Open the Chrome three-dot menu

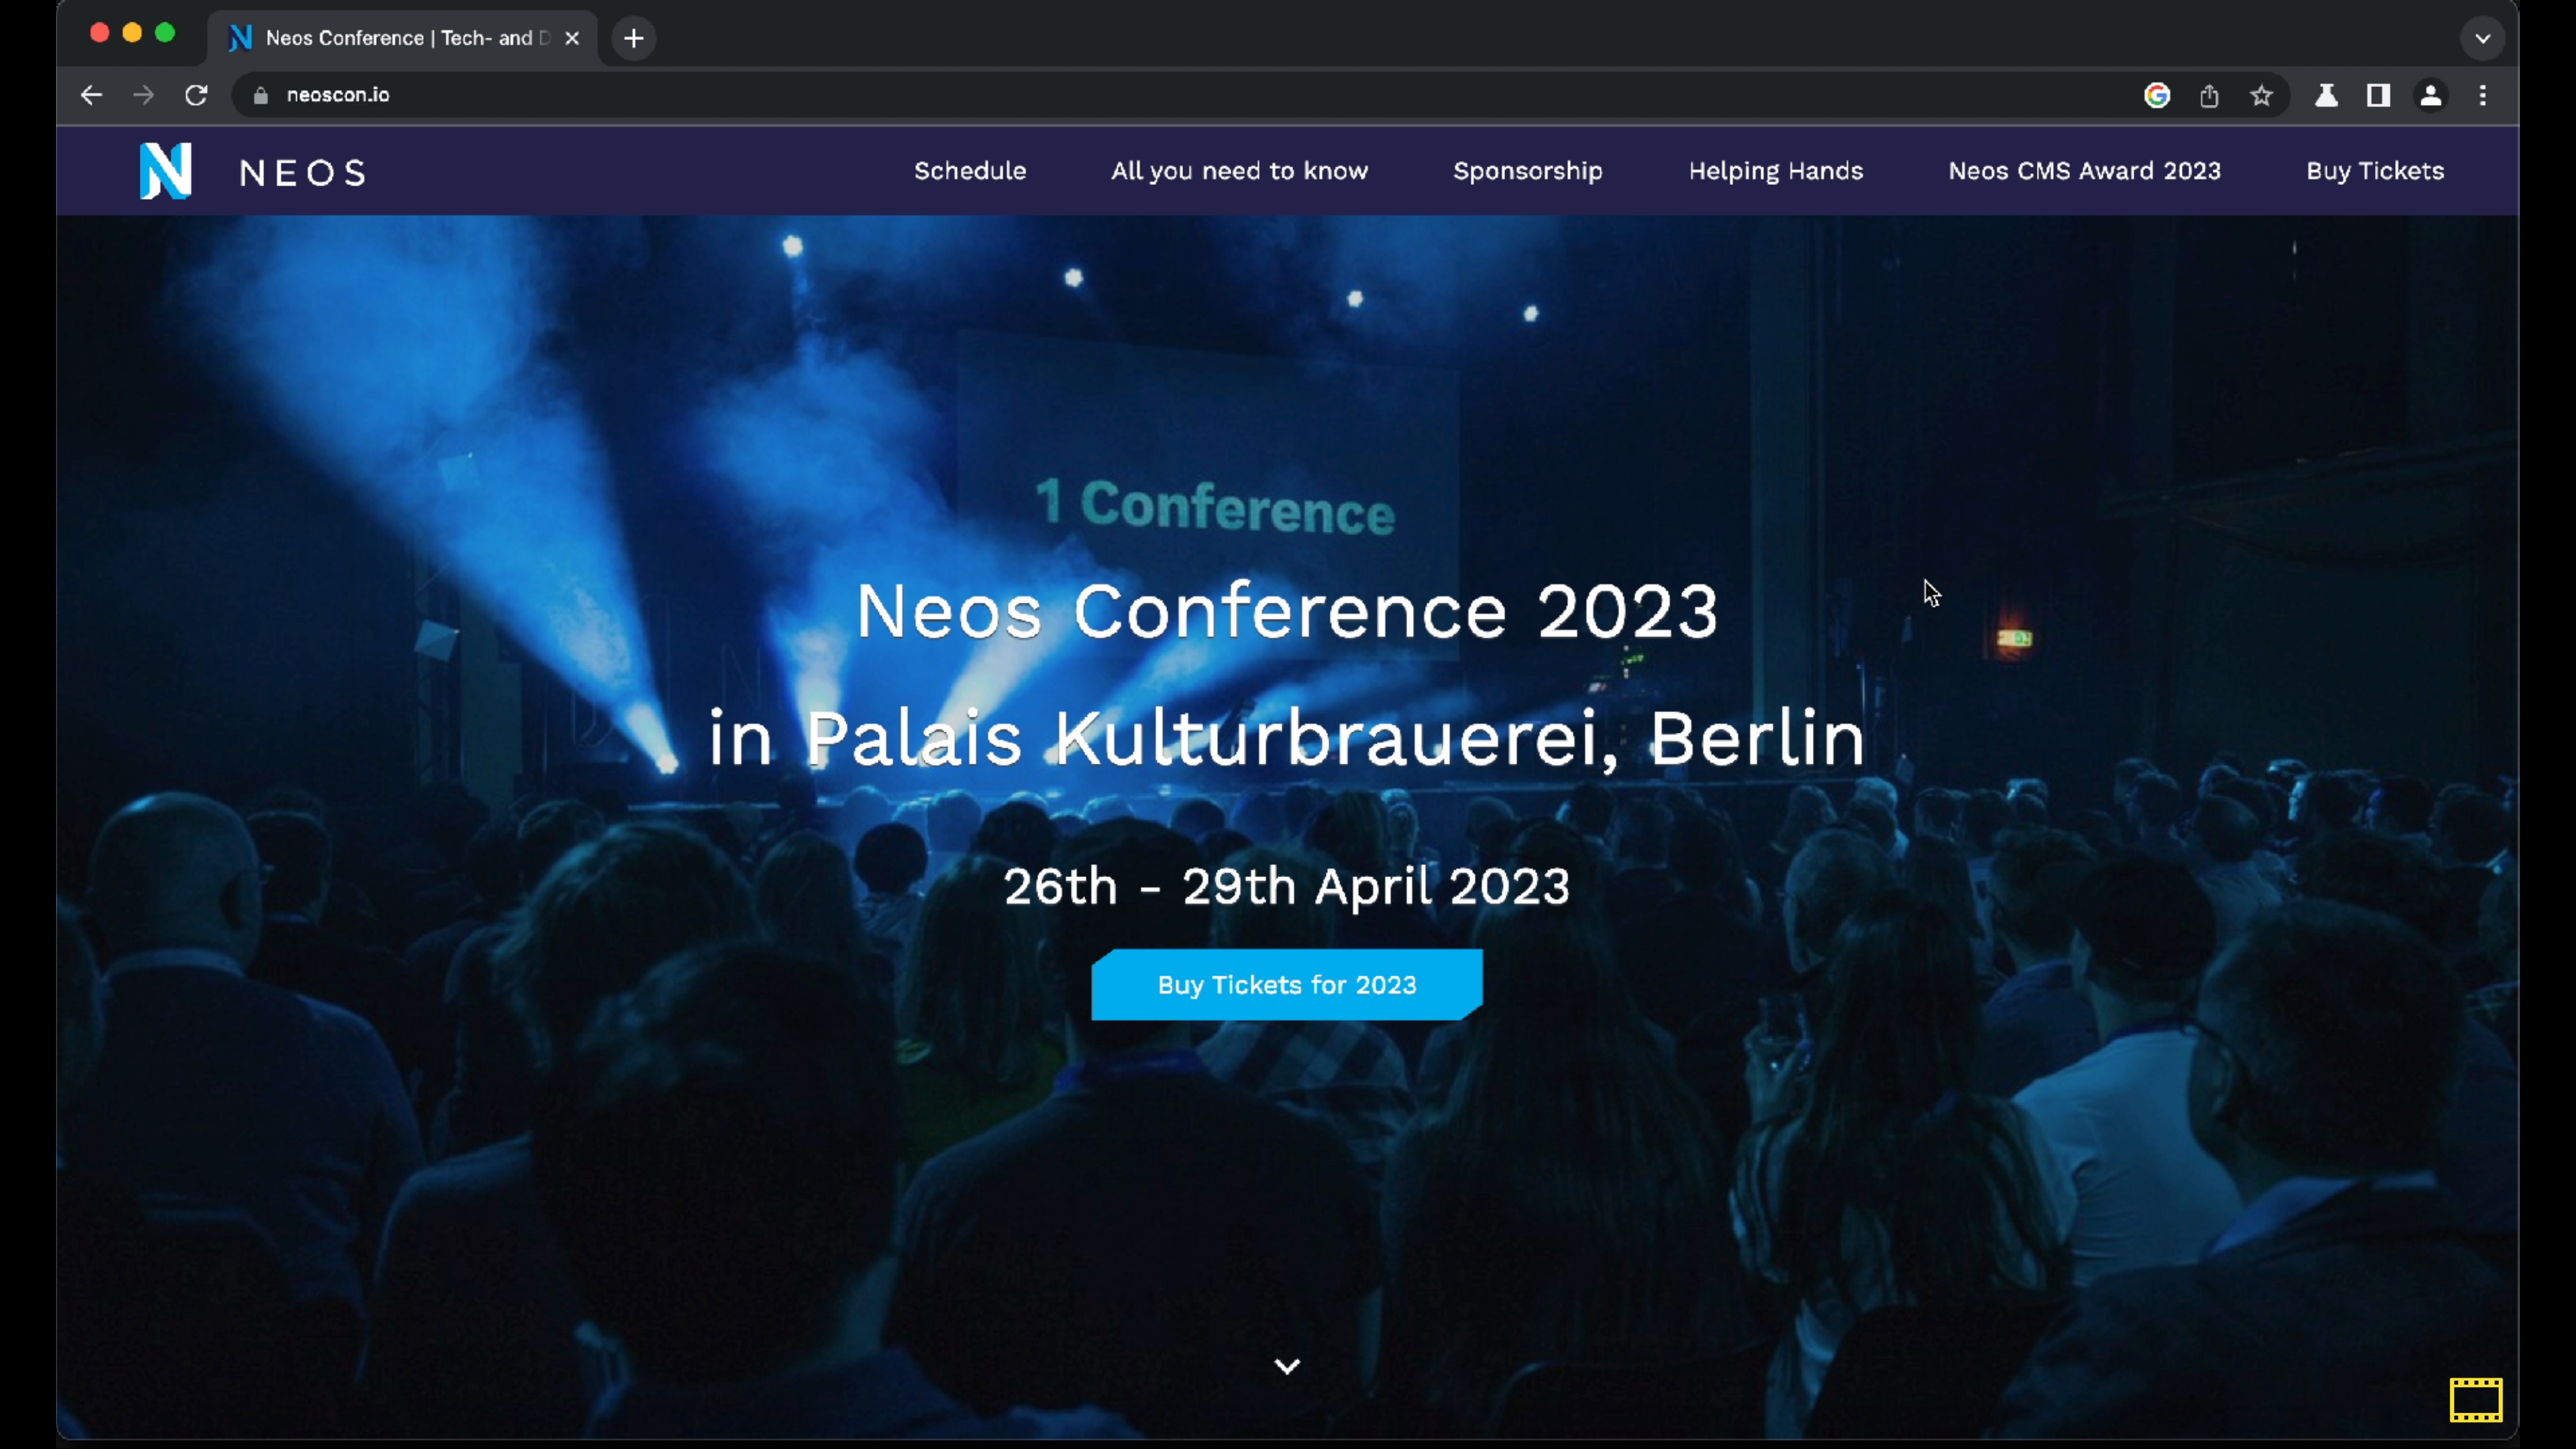(2483, 95)
